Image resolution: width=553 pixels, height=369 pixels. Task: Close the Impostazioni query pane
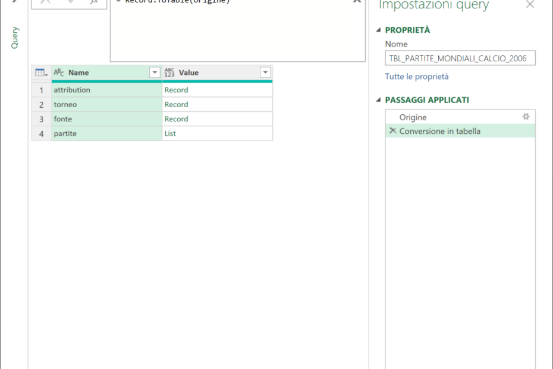click(x=530, y=4)
